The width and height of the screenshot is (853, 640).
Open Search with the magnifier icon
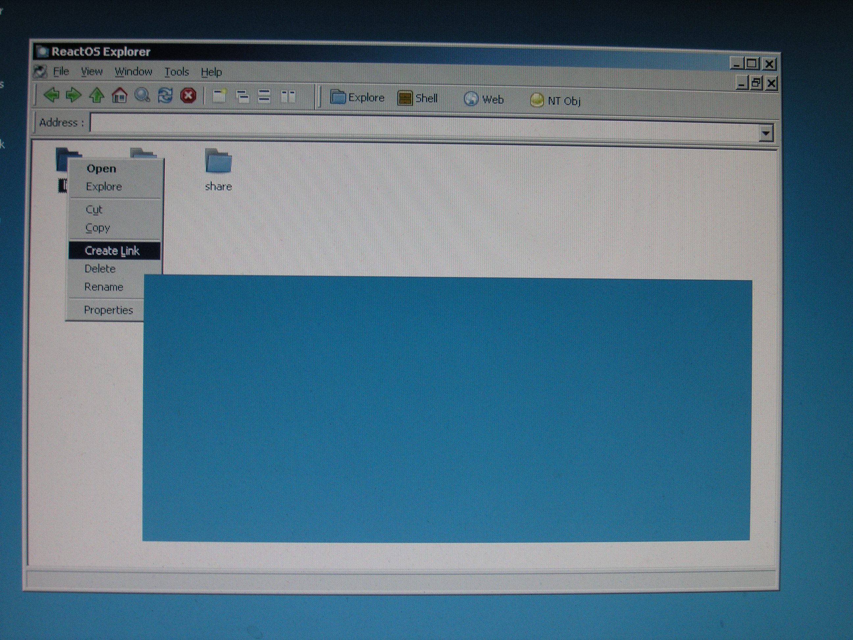[142, 95]
